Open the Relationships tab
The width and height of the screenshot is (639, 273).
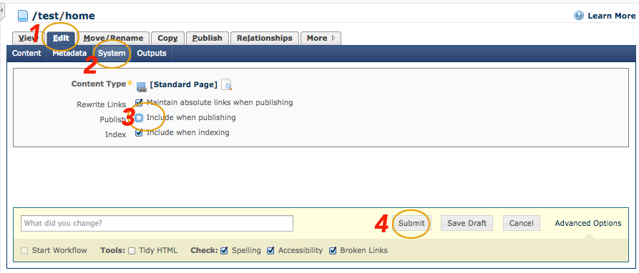coord(265,39)
